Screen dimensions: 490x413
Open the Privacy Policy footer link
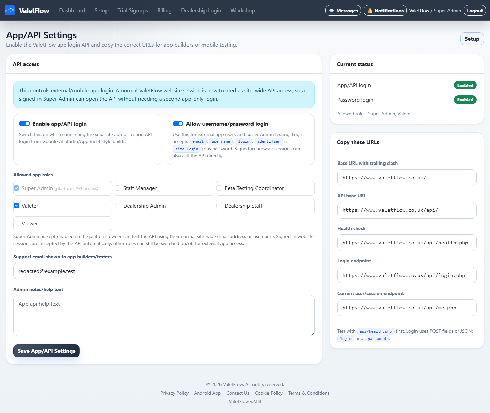pyautogui.click(x=175, y=393)
